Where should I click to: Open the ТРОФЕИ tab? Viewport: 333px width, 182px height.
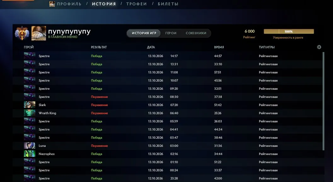click(136, 4)
